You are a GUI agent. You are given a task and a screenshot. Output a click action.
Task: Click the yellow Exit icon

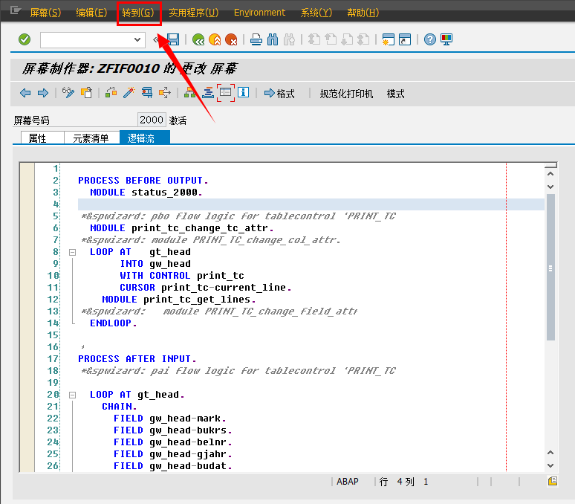(215, 39)
